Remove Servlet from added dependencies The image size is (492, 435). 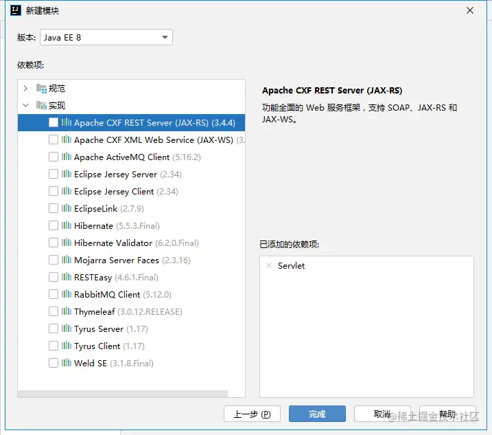[x=269, y=265]
